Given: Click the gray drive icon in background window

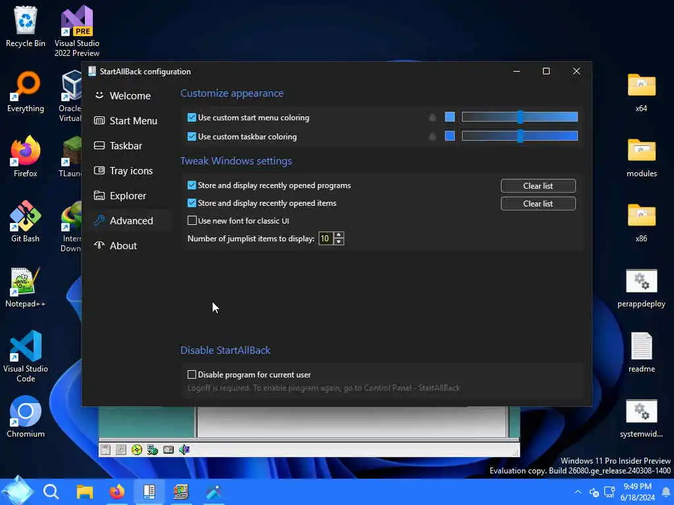Looking at the screenshot, I should [168, 450].
